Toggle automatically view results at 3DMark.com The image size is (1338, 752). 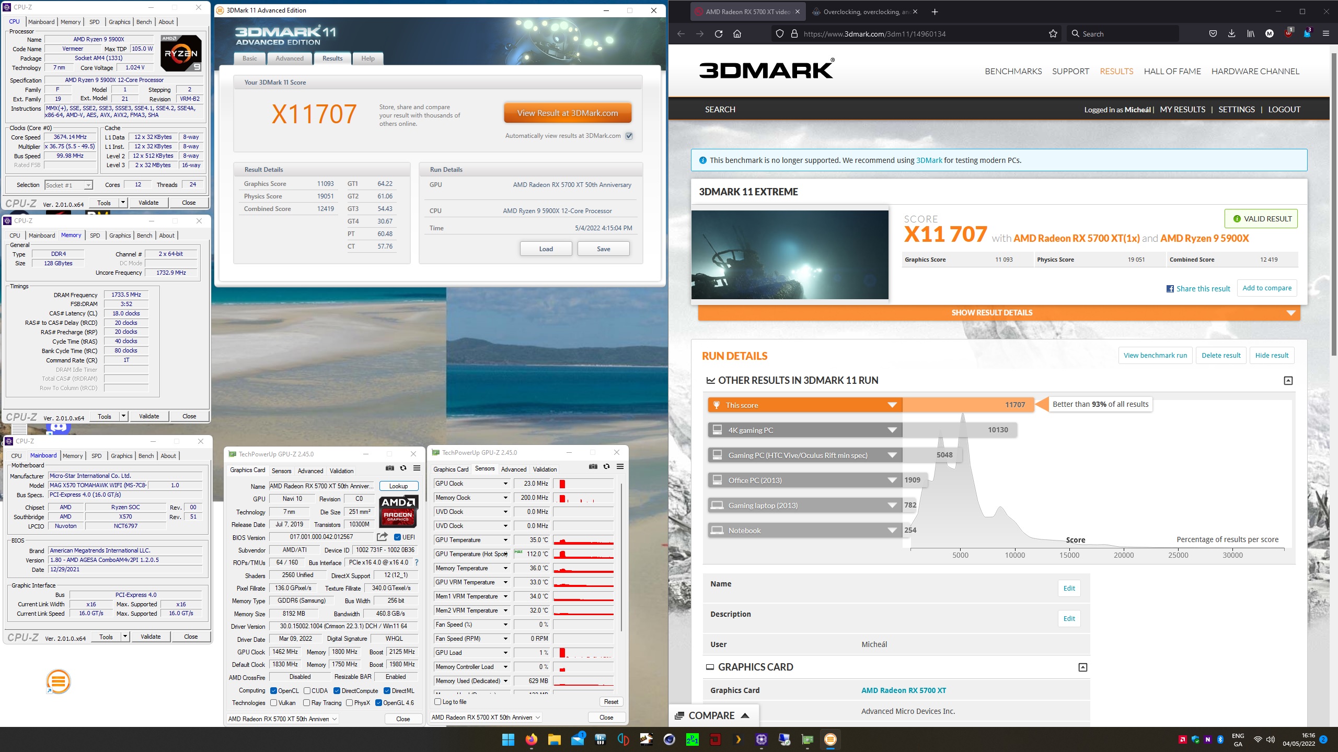pyautogui.click(x=629, y=136)
